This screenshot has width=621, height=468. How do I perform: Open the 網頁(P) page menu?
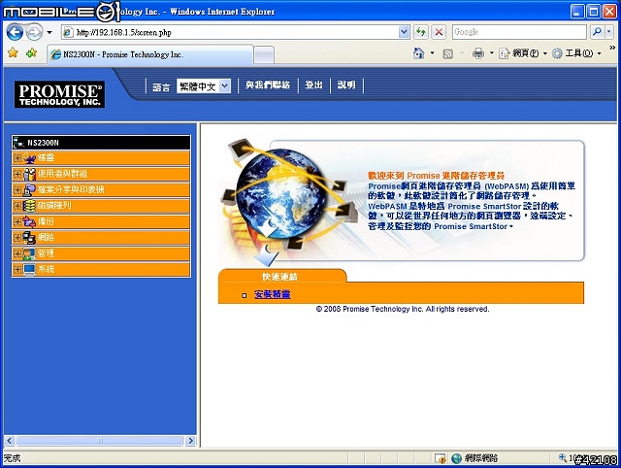click(x=523, y=53)
